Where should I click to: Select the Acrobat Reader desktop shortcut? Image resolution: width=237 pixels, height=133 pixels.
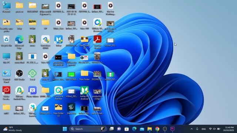coord(97,42)
